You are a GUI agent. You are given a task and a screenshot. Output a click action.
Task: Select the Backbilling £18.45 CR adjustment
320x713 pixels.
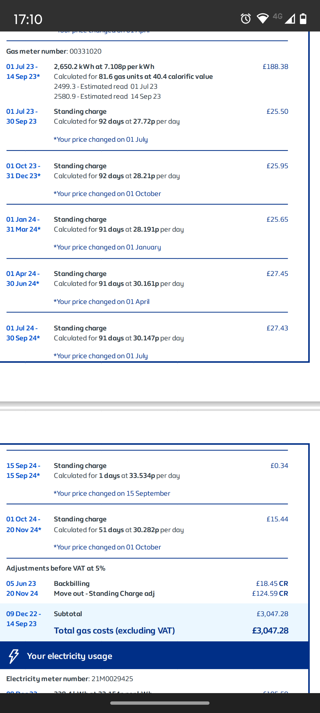[x=272, y=583]
